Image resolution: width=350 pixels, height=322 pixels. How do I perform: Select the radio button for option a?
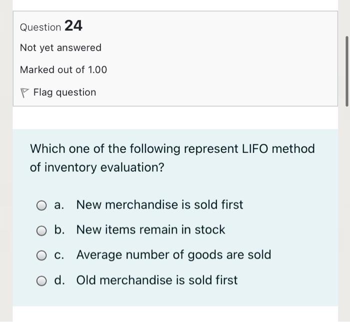[x=41, y=205]
